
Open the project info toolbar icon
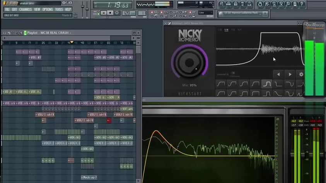click(x=295, y=4)
